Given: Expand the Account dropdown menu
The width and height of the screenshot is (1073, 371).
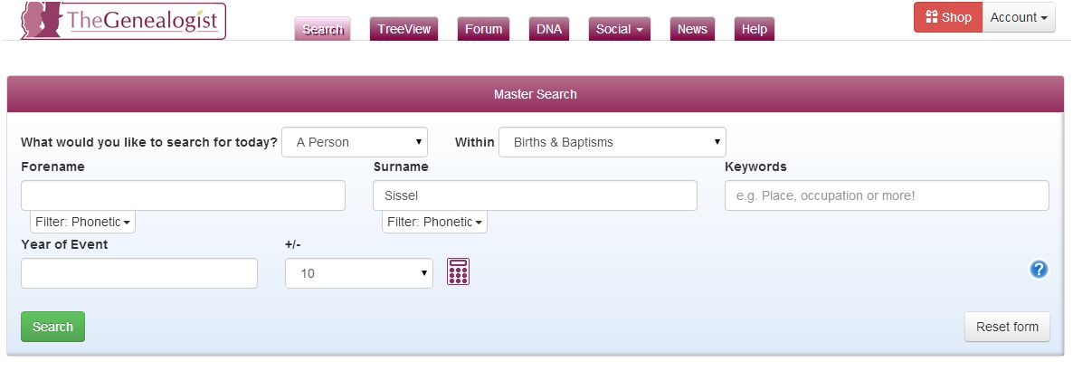Looking at the screenshot, I should click(1019, 17).
